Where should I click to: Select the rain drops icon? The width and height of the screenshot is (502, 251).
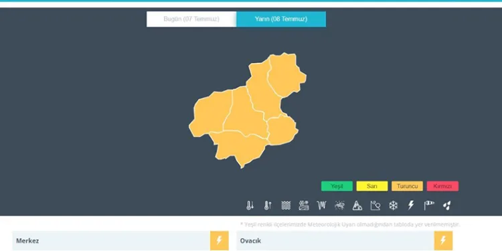[x=447, y=205]
